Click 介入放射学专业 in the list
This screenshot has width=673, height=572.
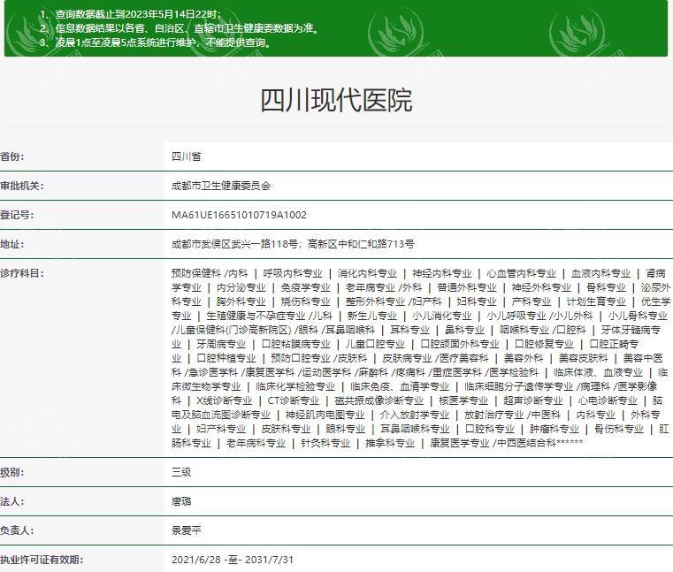click(x=414, y=415)
